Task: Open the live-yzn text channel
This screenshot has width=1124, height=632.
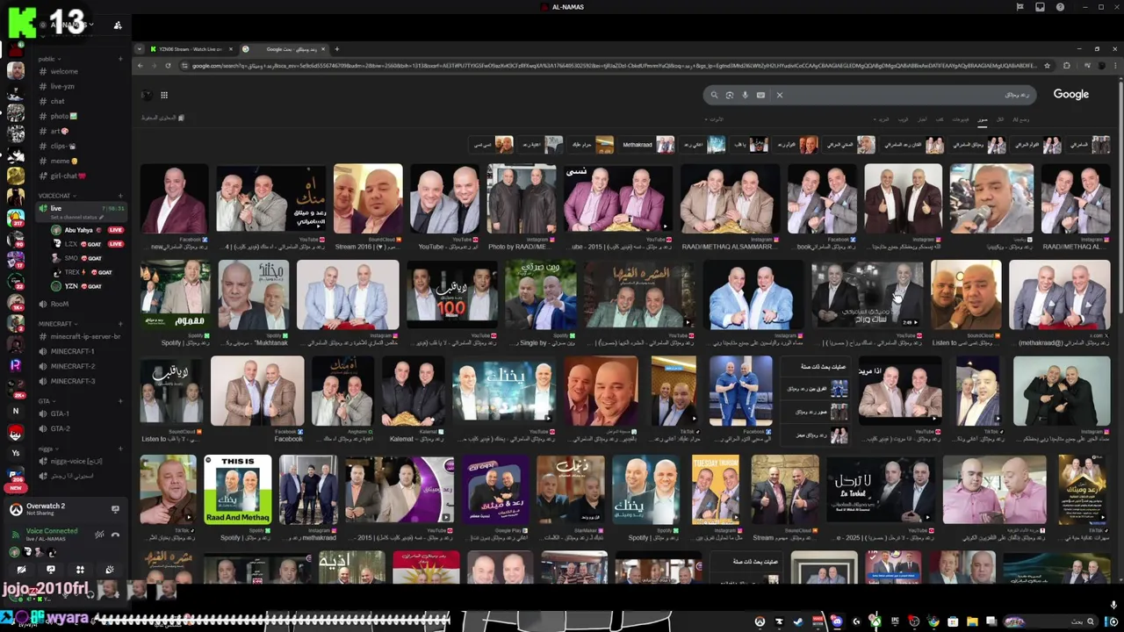Action: click(79, 86)
